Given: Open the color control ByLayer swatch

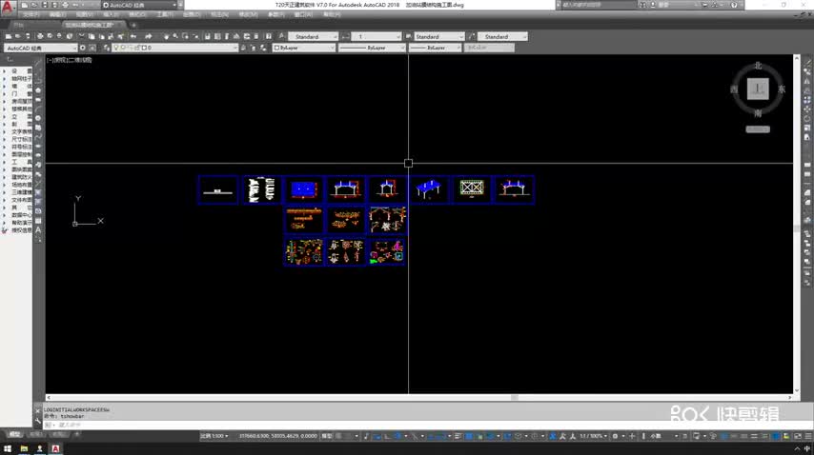Looking at the screenshot, I should pyautogui.click(x=304, y=48).
